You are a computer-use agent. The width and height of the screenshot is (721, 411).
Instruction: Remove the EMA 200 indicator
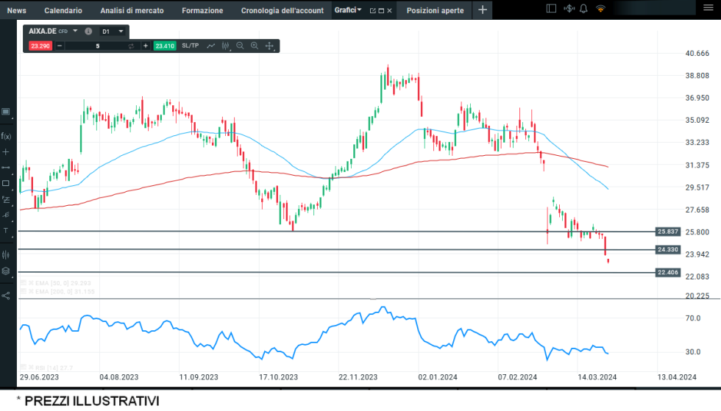pyautogui.click(x=31, y=291)
